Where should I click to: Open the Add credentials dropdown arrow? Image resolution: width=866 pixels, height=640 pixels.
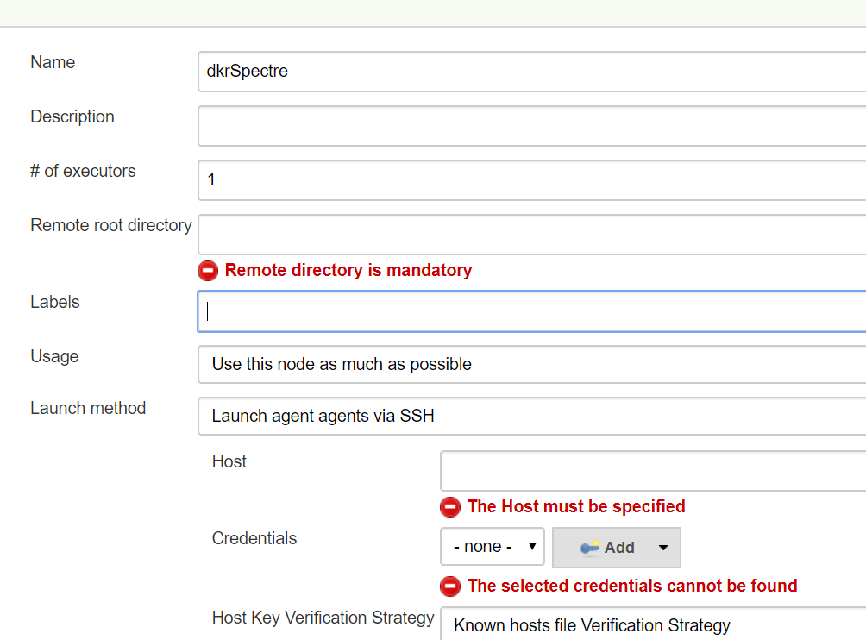[663, 548]
